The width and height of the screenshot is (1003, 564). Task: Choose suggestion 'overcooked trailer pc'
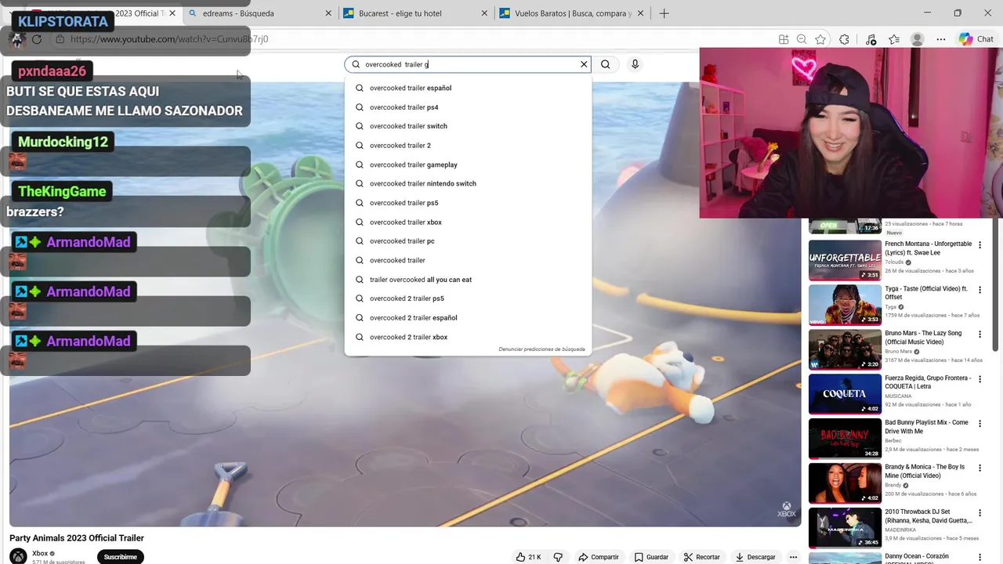point(468,241)
